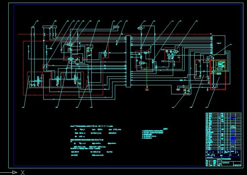This screenshot has height=175, width=247.
Task: Click the "2750r/min" parameter text
Action: [x=117, y=129]
